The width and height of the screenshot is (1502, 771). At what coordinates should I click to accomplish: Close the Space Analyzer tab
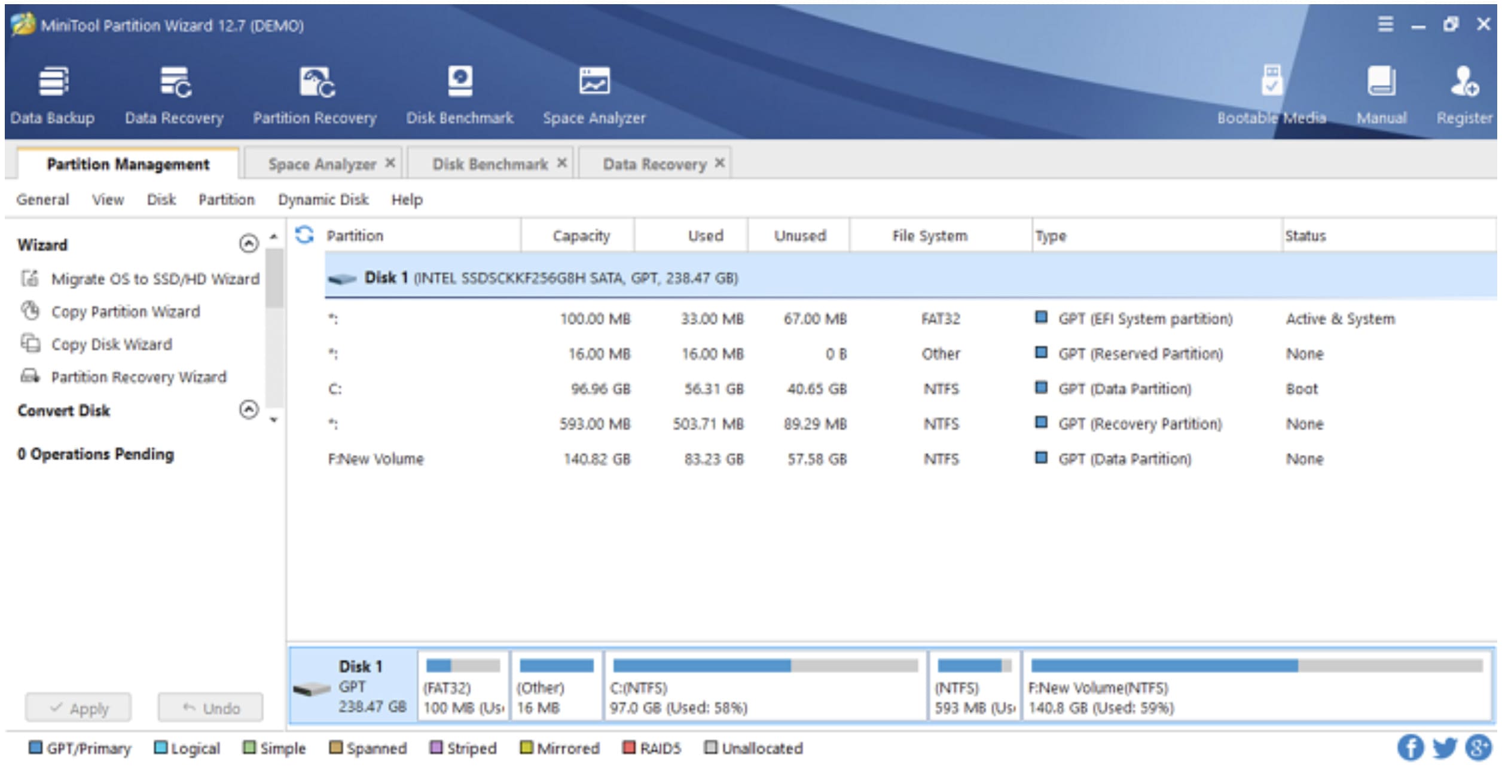[390, 163]
